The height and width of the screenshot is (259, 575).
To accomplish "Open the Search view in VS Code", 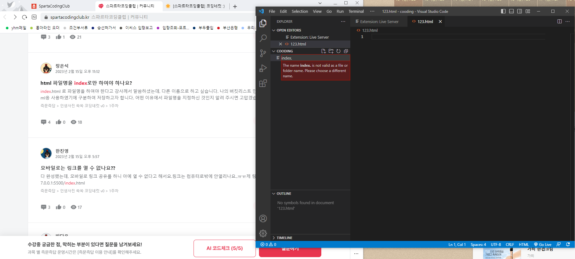I will coord(263,38).
